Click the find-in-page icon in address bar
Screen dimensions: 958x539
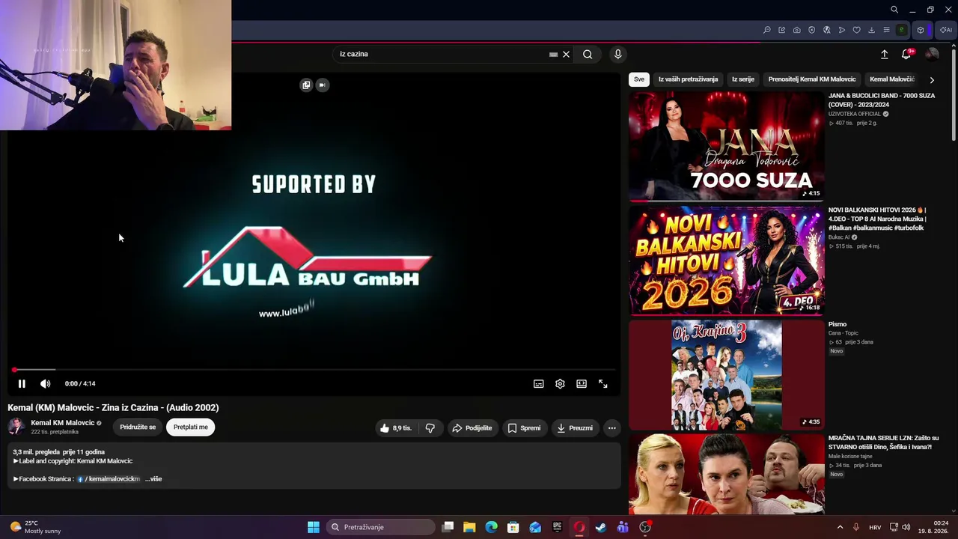coord(767,30)
